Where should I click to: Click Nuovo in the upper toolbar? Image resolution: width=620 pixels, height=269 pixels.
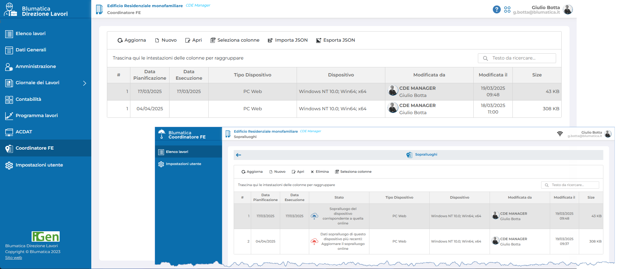pyautogui.click(x=166, y=40)
